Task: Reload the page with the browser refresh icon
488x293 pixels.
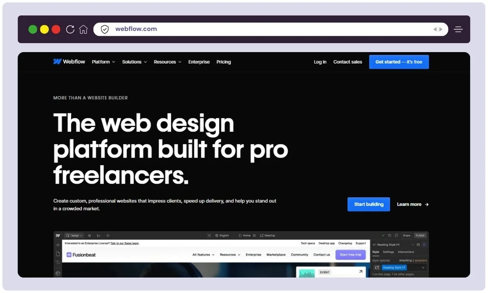Action: point(70,29)
